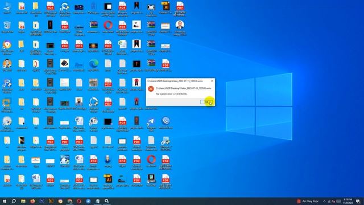Open Firefox from the taskbar
The image size is (364, 205).
point(32,201)
